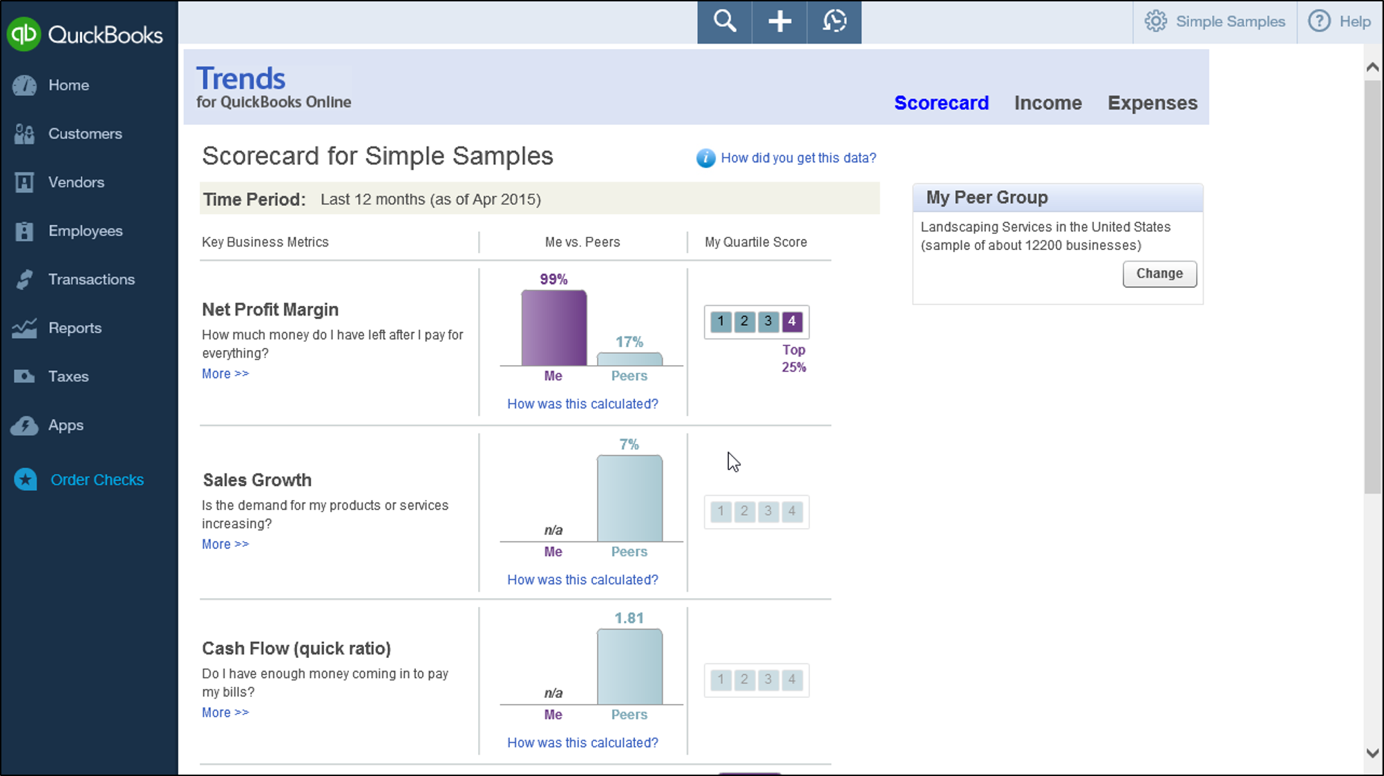The height and width of the screenshot is (776, 1384).
Task: Switch to the Expenses tab
Action: [x=1152, y=103]
